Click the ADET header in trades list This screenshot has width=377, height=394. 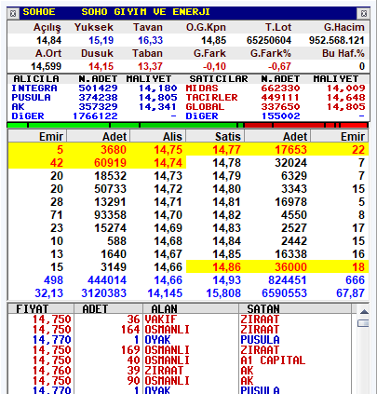tap(95, 309)
